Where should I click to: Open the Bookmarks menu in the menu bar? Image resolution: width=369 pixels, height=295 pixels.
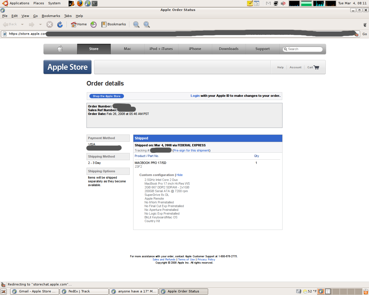(x=51, y=16)
